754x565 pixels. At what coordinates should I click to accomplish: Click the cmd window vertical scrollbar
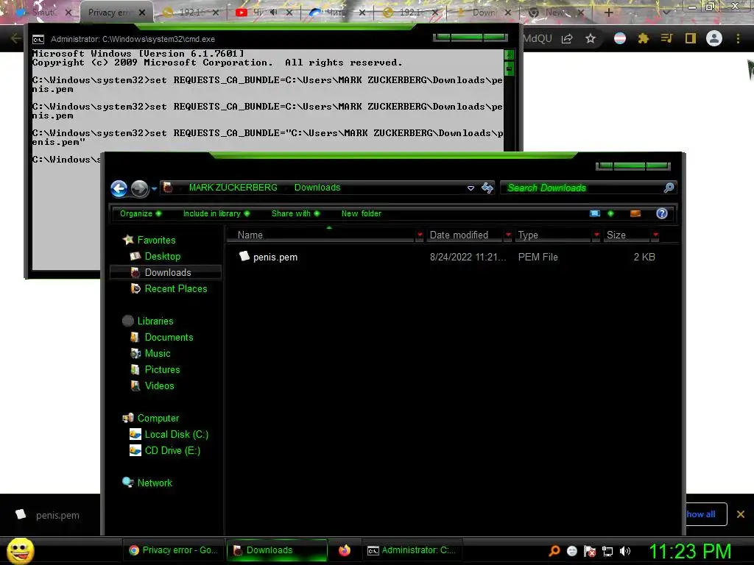[x=509, y=159]
